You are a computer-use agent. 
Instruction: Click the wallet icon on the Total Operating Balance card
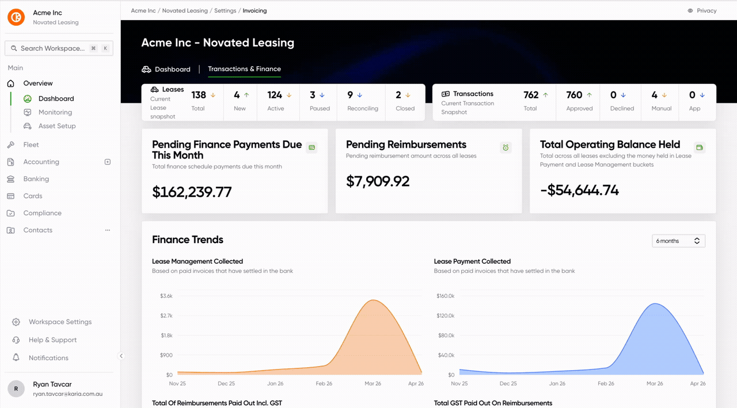tap(700, 148)
